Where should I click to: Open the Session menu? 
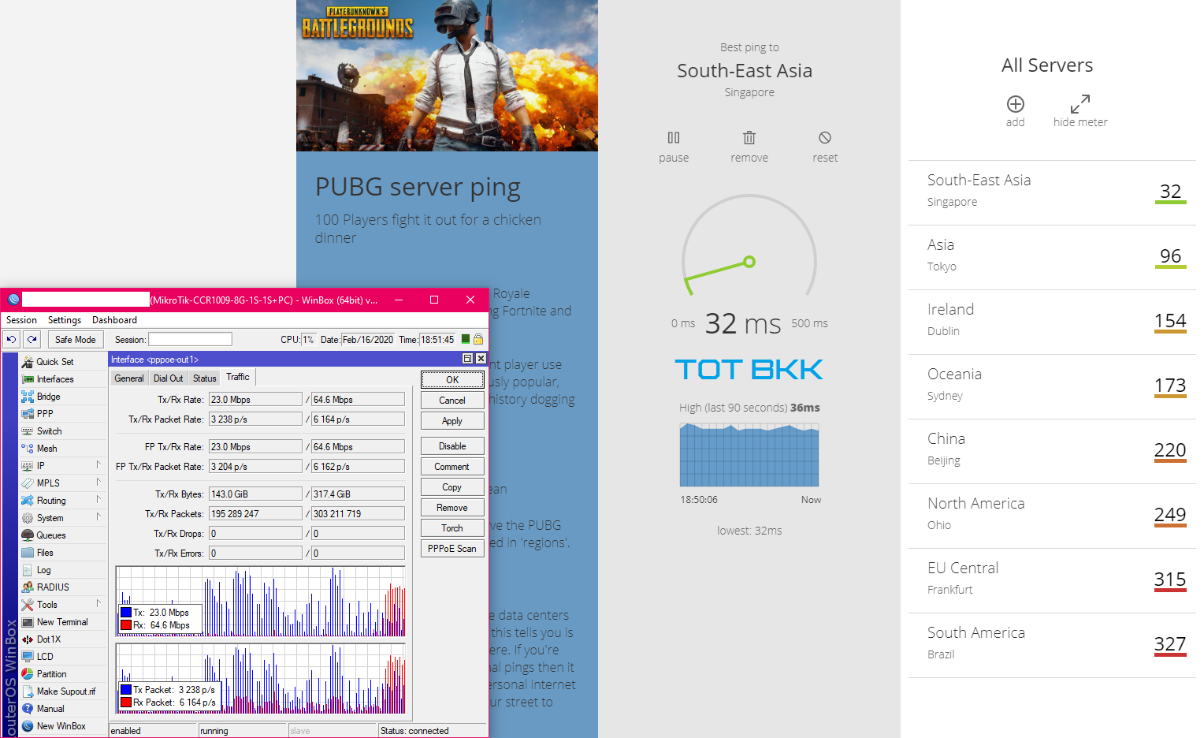click(x=22, y=320)
